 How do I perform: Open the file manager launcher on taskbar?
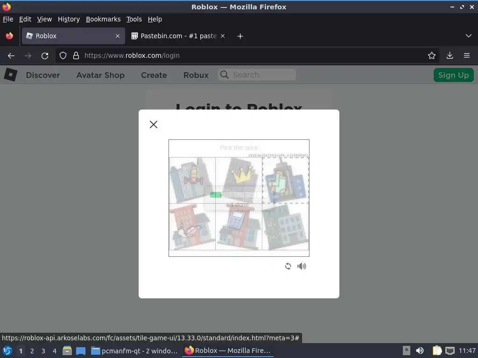tap(67, 351)
